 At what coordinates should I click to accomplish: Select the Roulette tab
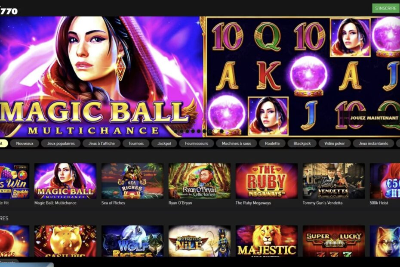[x=272, y=143]
